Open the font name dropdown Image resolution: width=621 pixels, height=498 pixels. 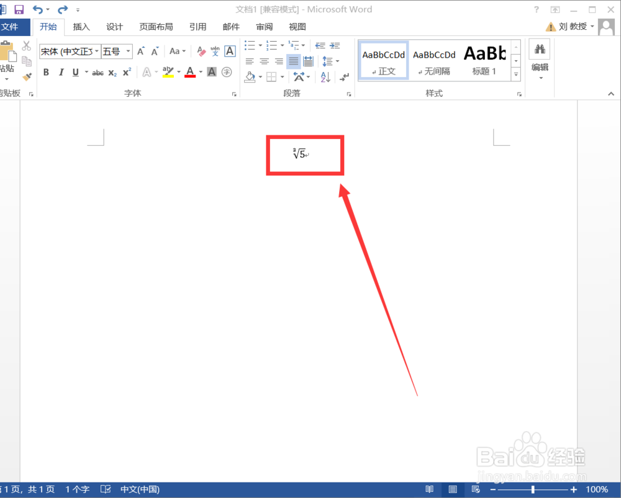(97, 51)
